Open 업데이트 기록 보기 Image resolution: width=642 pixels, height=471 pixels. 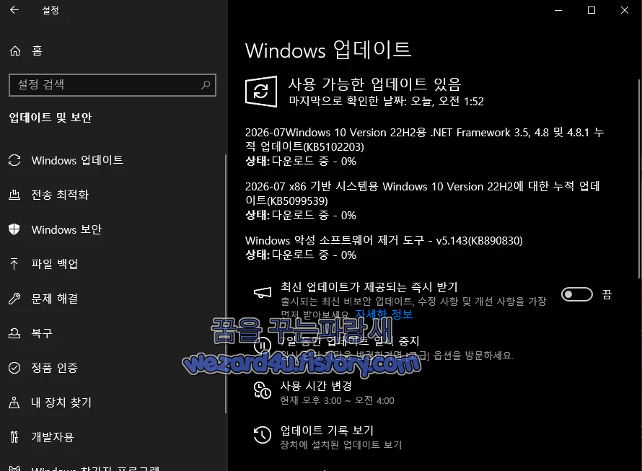point(327,431)
